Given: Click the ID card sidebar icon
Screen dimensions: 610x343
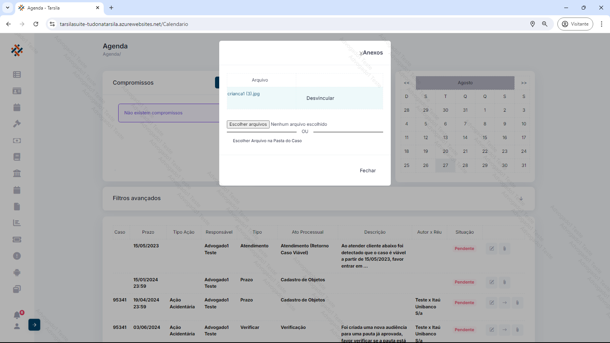Looking at the screenshot, I should (17, 91).
